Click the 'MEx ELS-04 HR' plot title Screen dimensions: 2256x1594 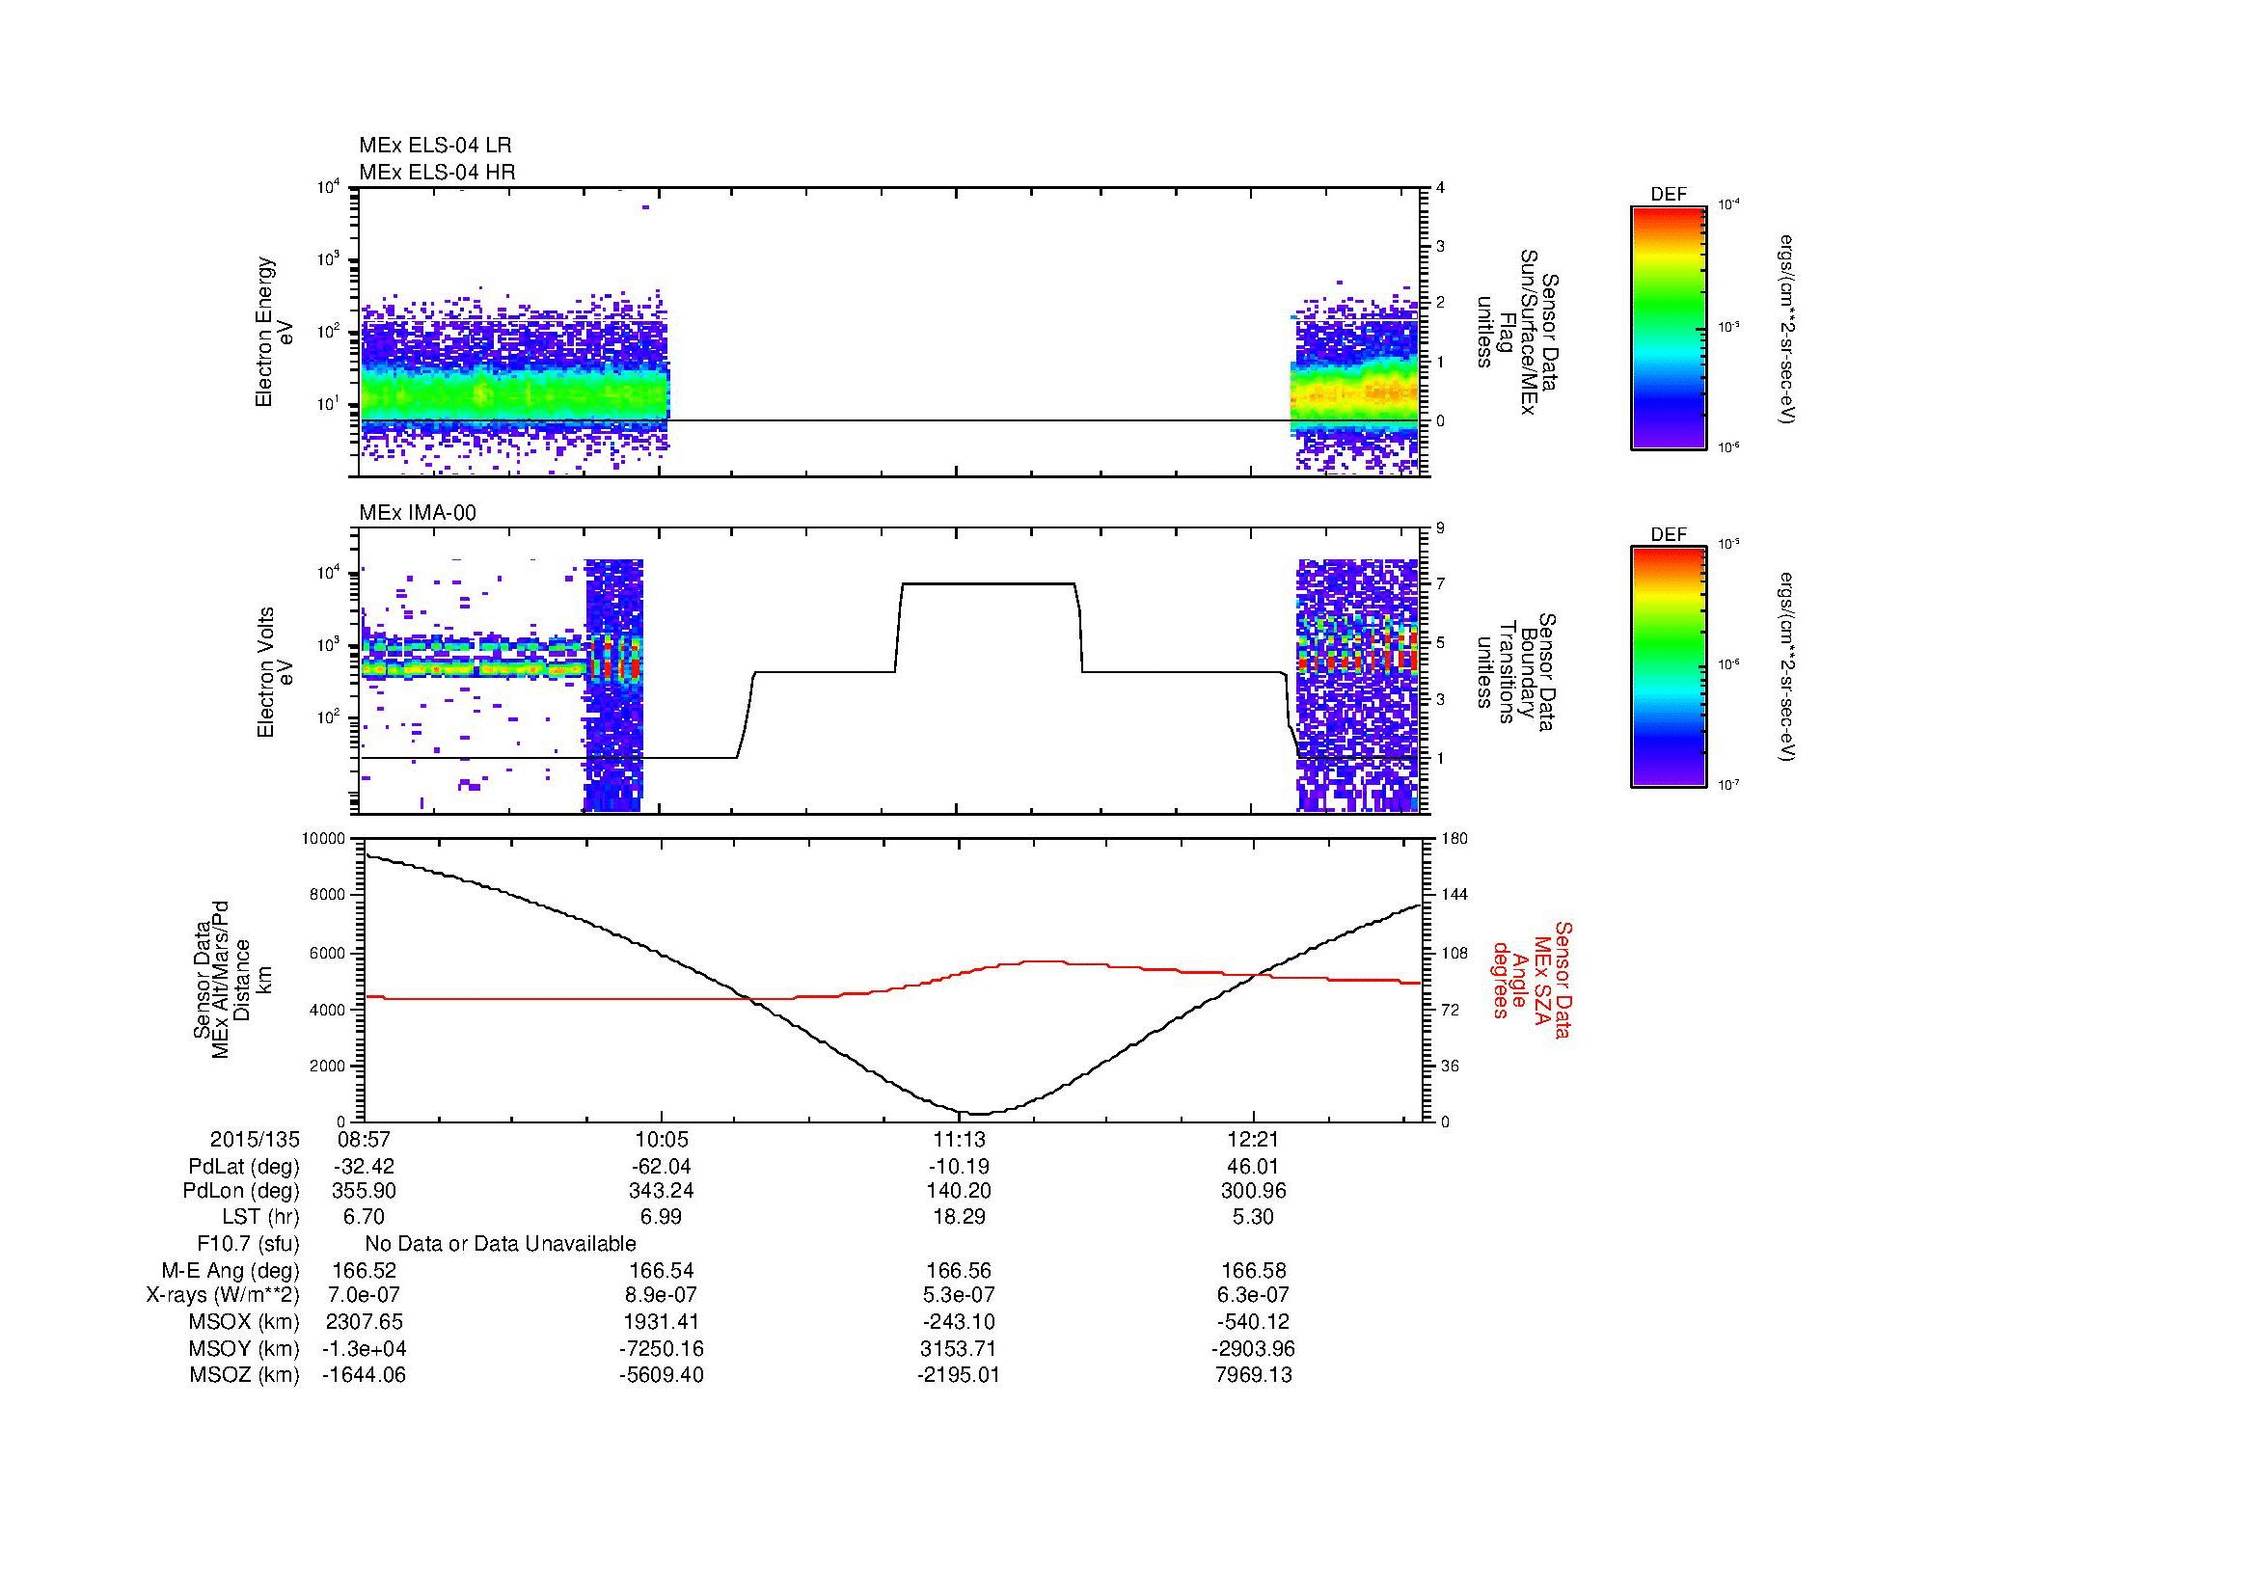[x=437, y=172]
